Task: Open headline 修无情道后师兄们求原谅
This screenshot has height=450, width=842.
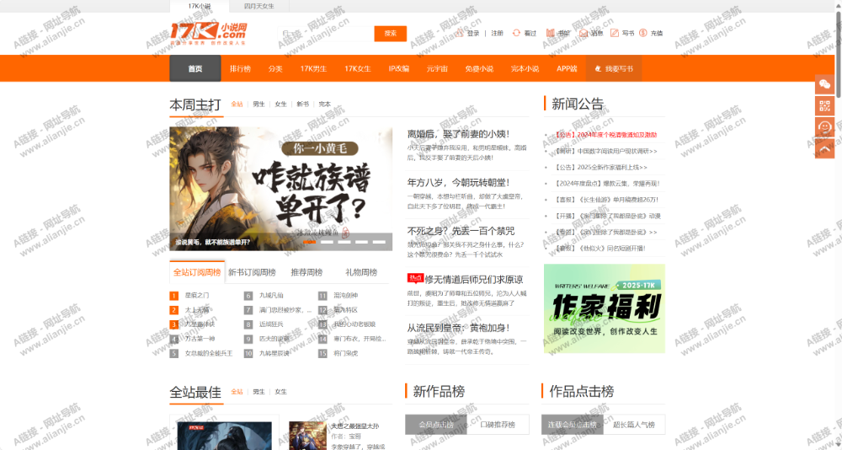Action: coord(473,279)
